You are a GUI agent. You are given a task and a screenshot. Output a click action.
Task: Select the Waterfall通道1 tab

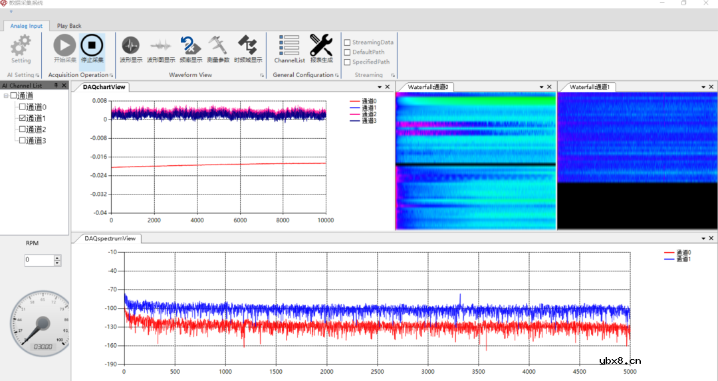click(x=589, y=87)
